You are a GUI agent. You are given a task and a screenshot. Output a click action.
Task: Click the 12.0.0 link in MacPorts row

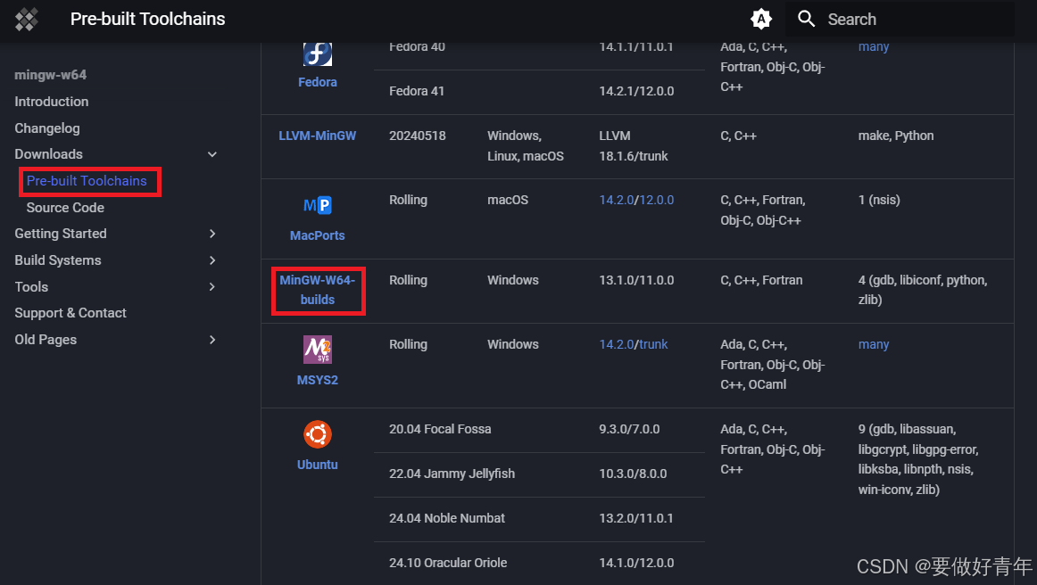(656, 200)
